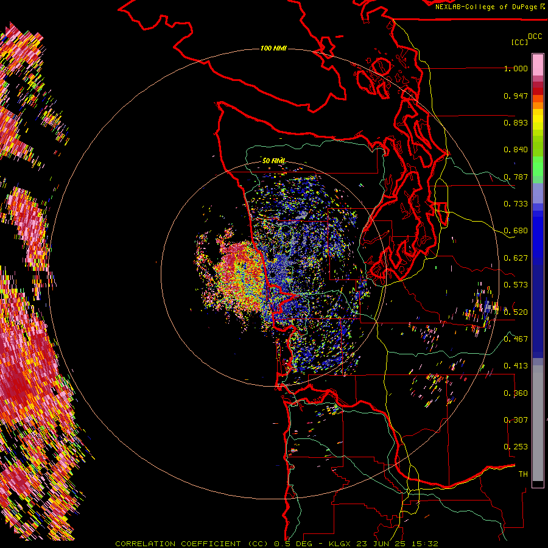548x548 pixels.
Task: Click the 0.413 scale value
Action: tap(516, 366)
